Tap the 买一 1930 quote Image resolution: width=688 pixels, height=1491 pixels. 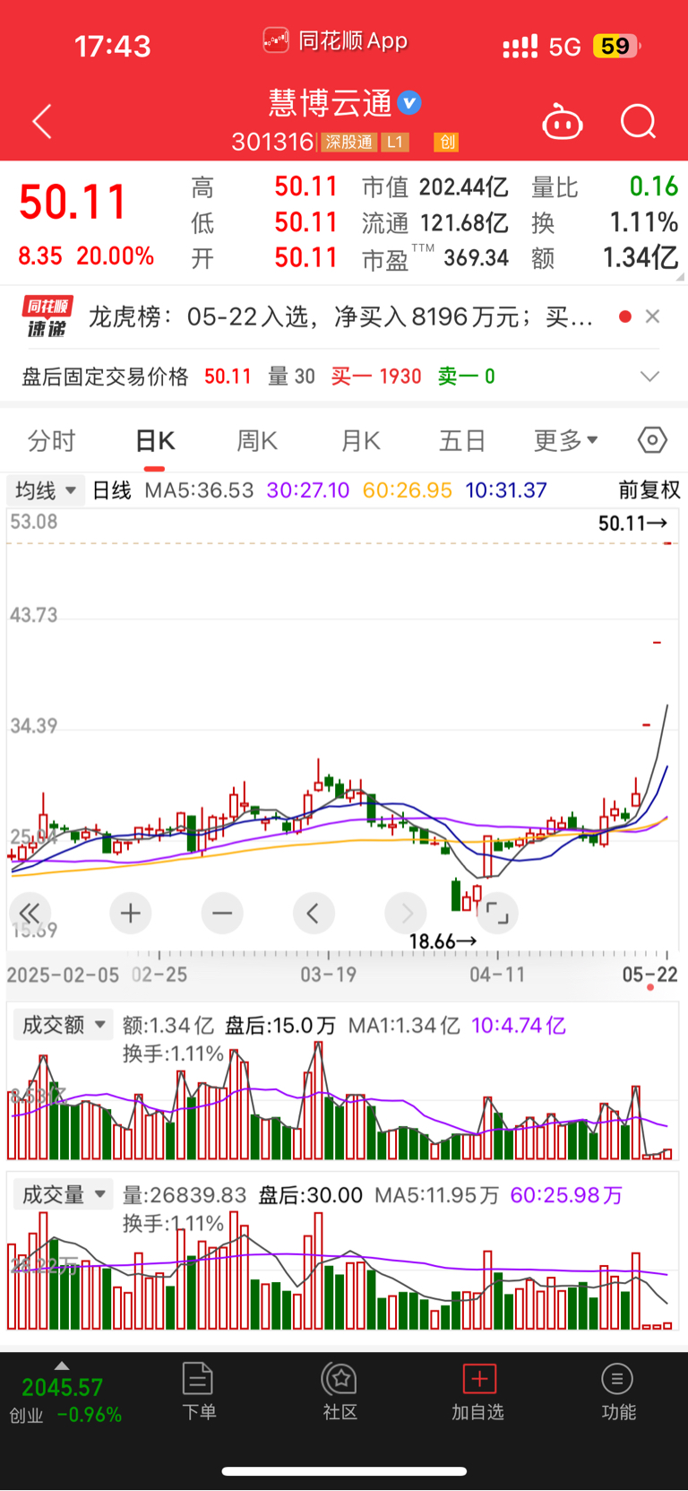tap(376, 377)
